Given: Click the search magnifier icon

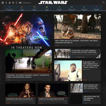Looking at the screenshot, I should pos(103,2).
